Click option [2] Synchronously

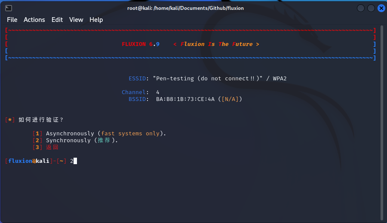coord(75,141)
